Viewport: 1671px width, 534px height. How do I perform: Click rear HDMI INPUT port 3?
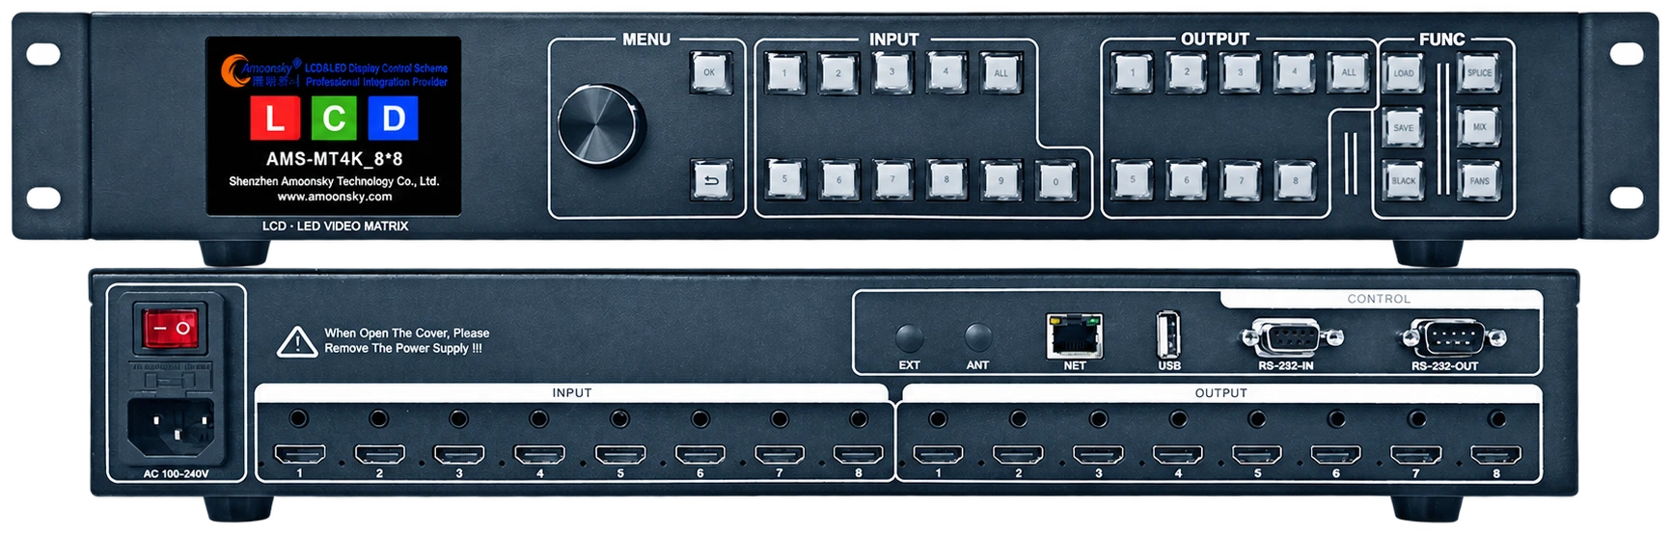click(459, 455)
